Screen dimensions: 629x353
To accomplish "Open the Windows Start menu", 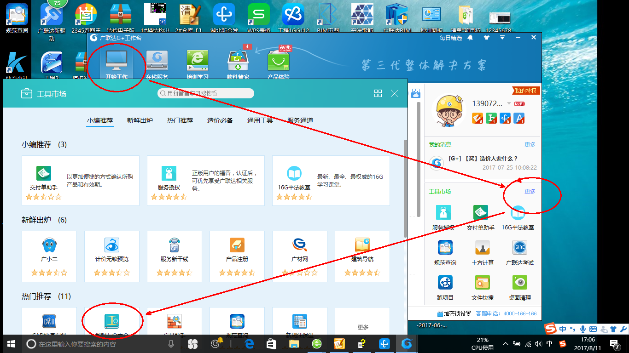I will (x=11, y=344).
